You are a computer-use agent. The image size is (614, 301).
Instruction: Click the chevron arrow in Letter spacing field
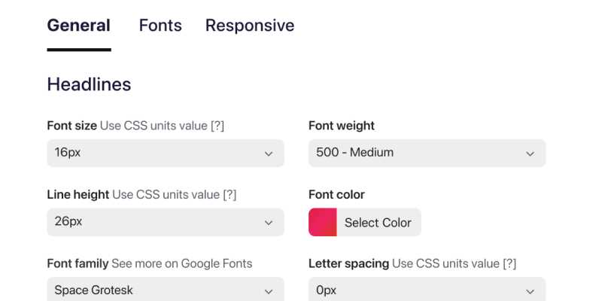pos(530,291)
